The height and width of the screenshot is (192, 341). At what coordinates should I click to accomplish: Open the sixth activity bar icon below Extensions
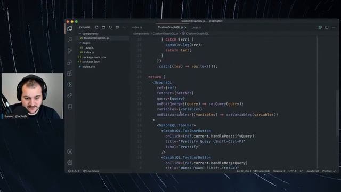[70, 84]
